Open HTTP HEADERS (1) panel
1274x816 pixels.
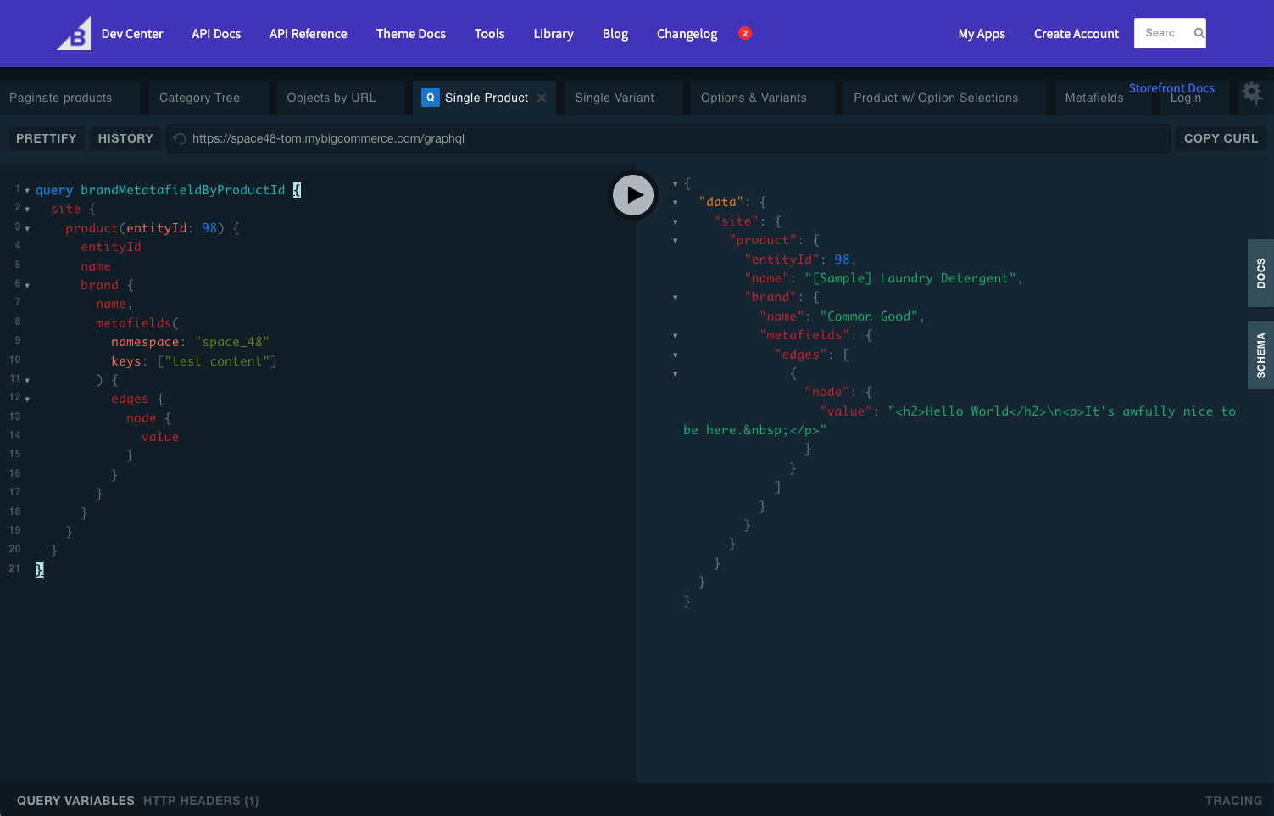pyautogui.click(x=201, y=801)
